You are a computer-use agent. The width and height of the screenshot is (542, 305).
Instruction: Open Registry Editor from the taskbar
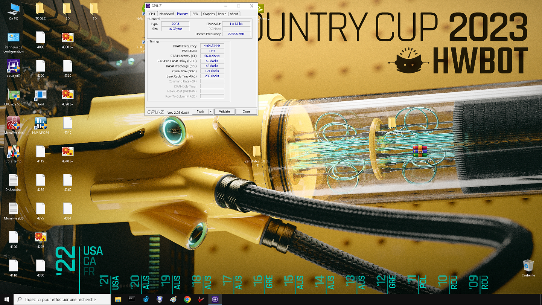coord(146,299)
